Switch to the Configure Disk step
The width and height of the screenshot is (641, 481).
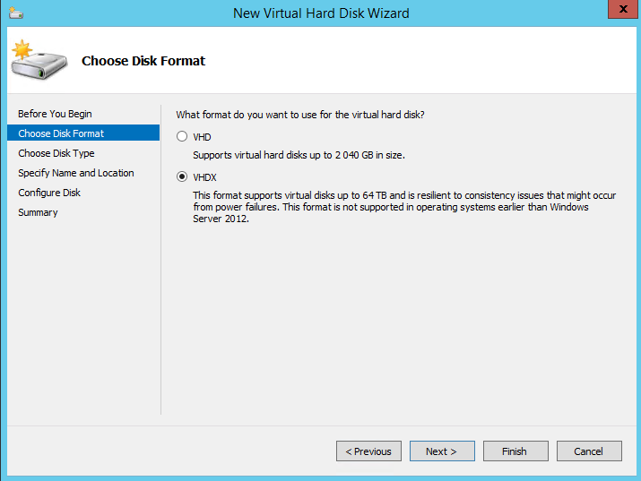(x=49, y=193)
